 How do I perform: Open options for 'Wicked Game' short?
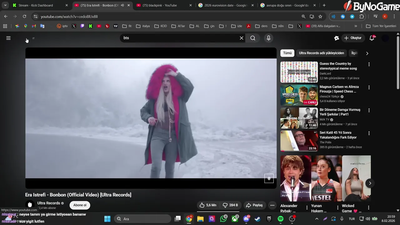coord(369,207)
